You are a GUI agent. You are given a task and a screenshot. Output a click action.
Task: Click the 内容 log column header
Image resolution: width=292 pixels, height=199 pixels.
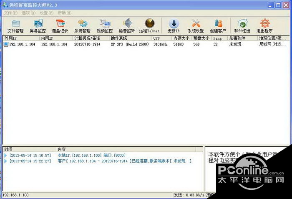(x=126, y=149)
